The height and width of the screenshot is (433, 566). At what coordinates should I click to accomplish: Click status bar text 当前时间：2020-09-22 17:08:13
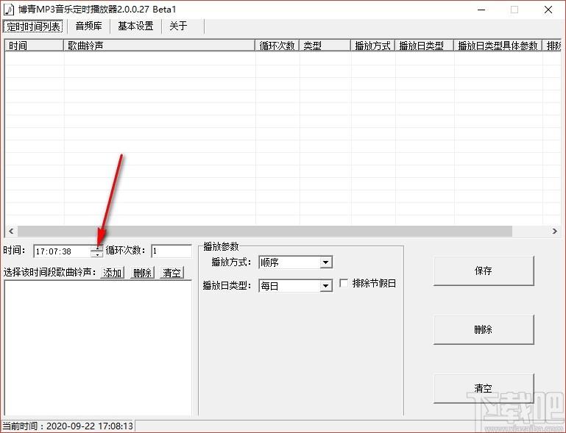point(68,426)
